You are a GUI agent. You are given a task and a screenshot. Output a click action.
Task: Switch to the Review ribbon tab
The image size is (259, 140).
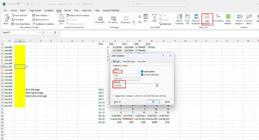[67, 10]
